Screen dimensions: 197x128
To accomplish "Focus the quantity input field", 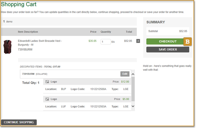I will [105, 42].
